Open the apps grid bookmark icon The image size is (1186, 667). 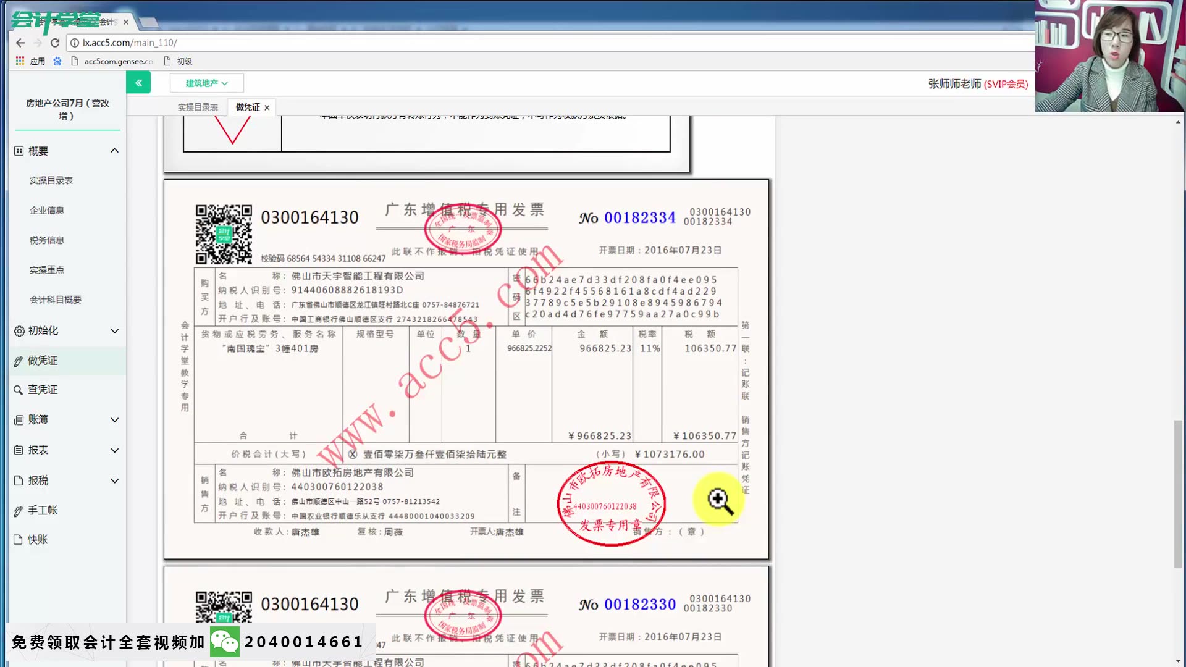pos(20,61)
